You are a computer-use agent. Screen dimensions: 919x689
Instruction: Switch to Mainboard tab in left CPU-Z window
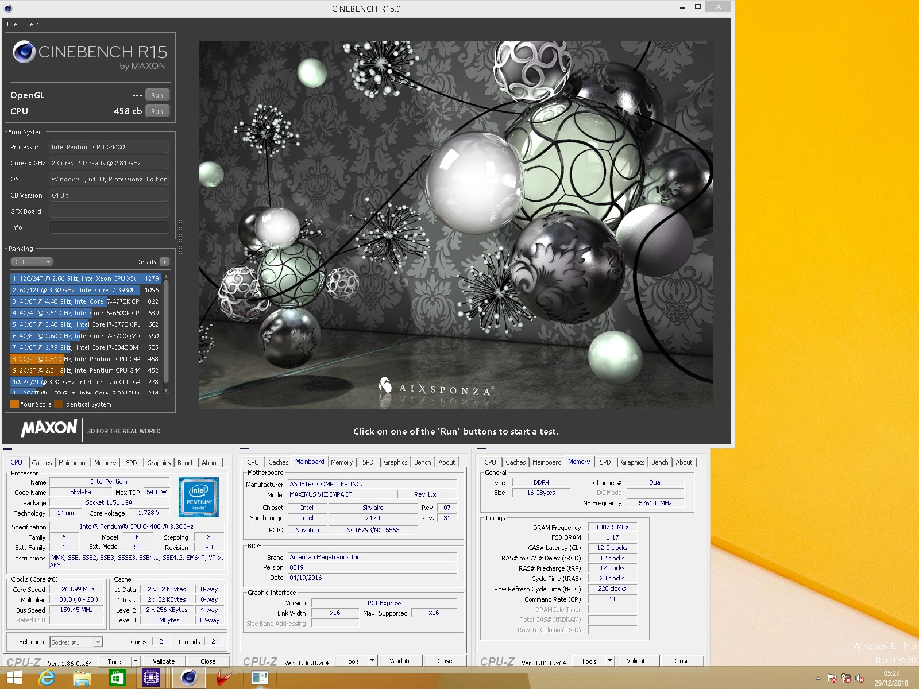pyautogui.click(x=74, y=463)
